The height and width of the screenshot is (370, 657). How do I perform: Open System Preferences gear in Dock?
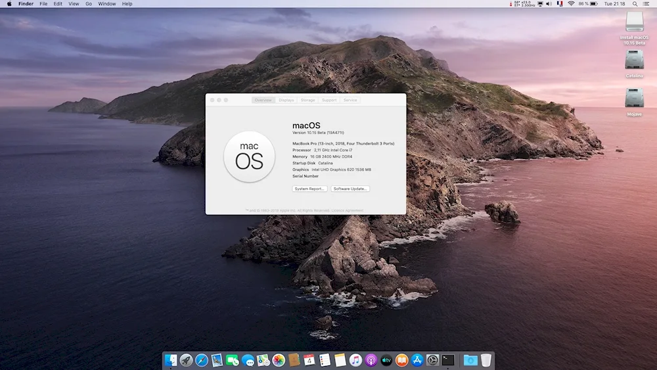pos(432,360)
